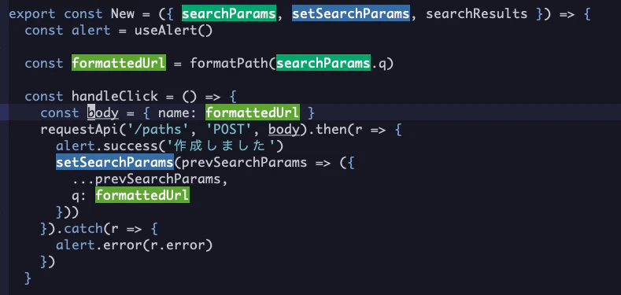Image resolution: width=621 pixels, height=295 pixels.
Task: Click 'searchParams' in the New props destructuring
Action: coord(229,14)
